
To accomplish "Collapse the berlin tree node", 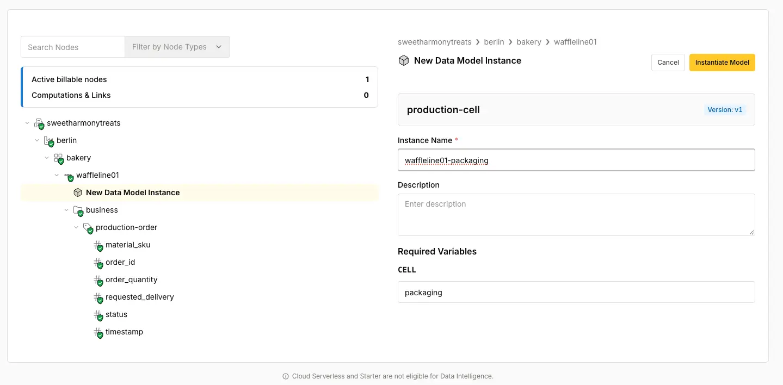I will pyautogui.click(x=37, y=140).
